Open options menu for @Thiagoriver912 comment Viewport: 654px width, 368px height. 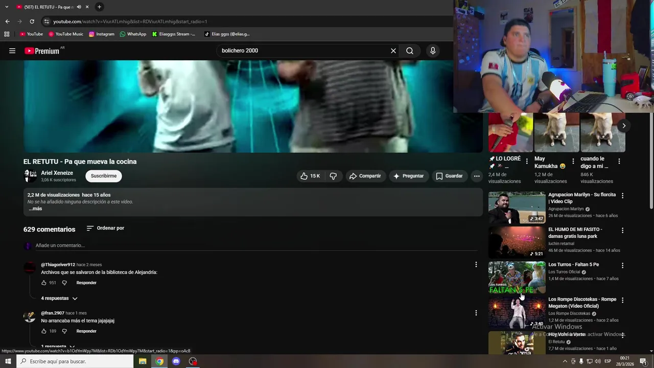pyautogui.click(x=476, y=265)
